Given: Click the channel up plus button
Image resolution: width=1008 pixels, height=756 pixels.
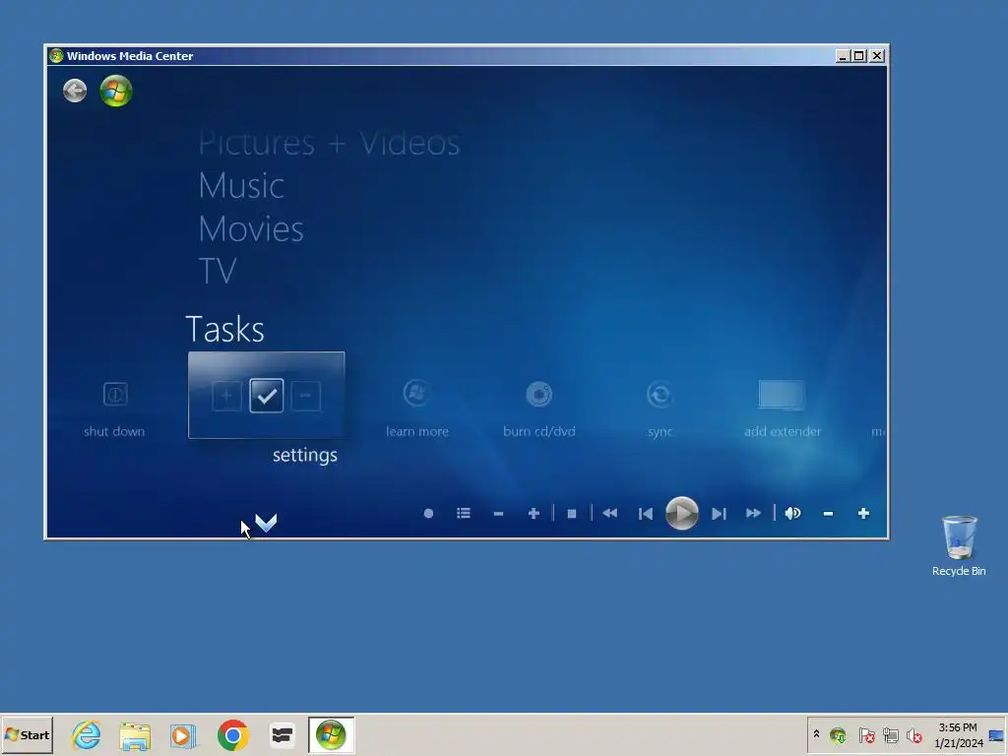Looking at the screenshot, I should (x=534, y=514).
